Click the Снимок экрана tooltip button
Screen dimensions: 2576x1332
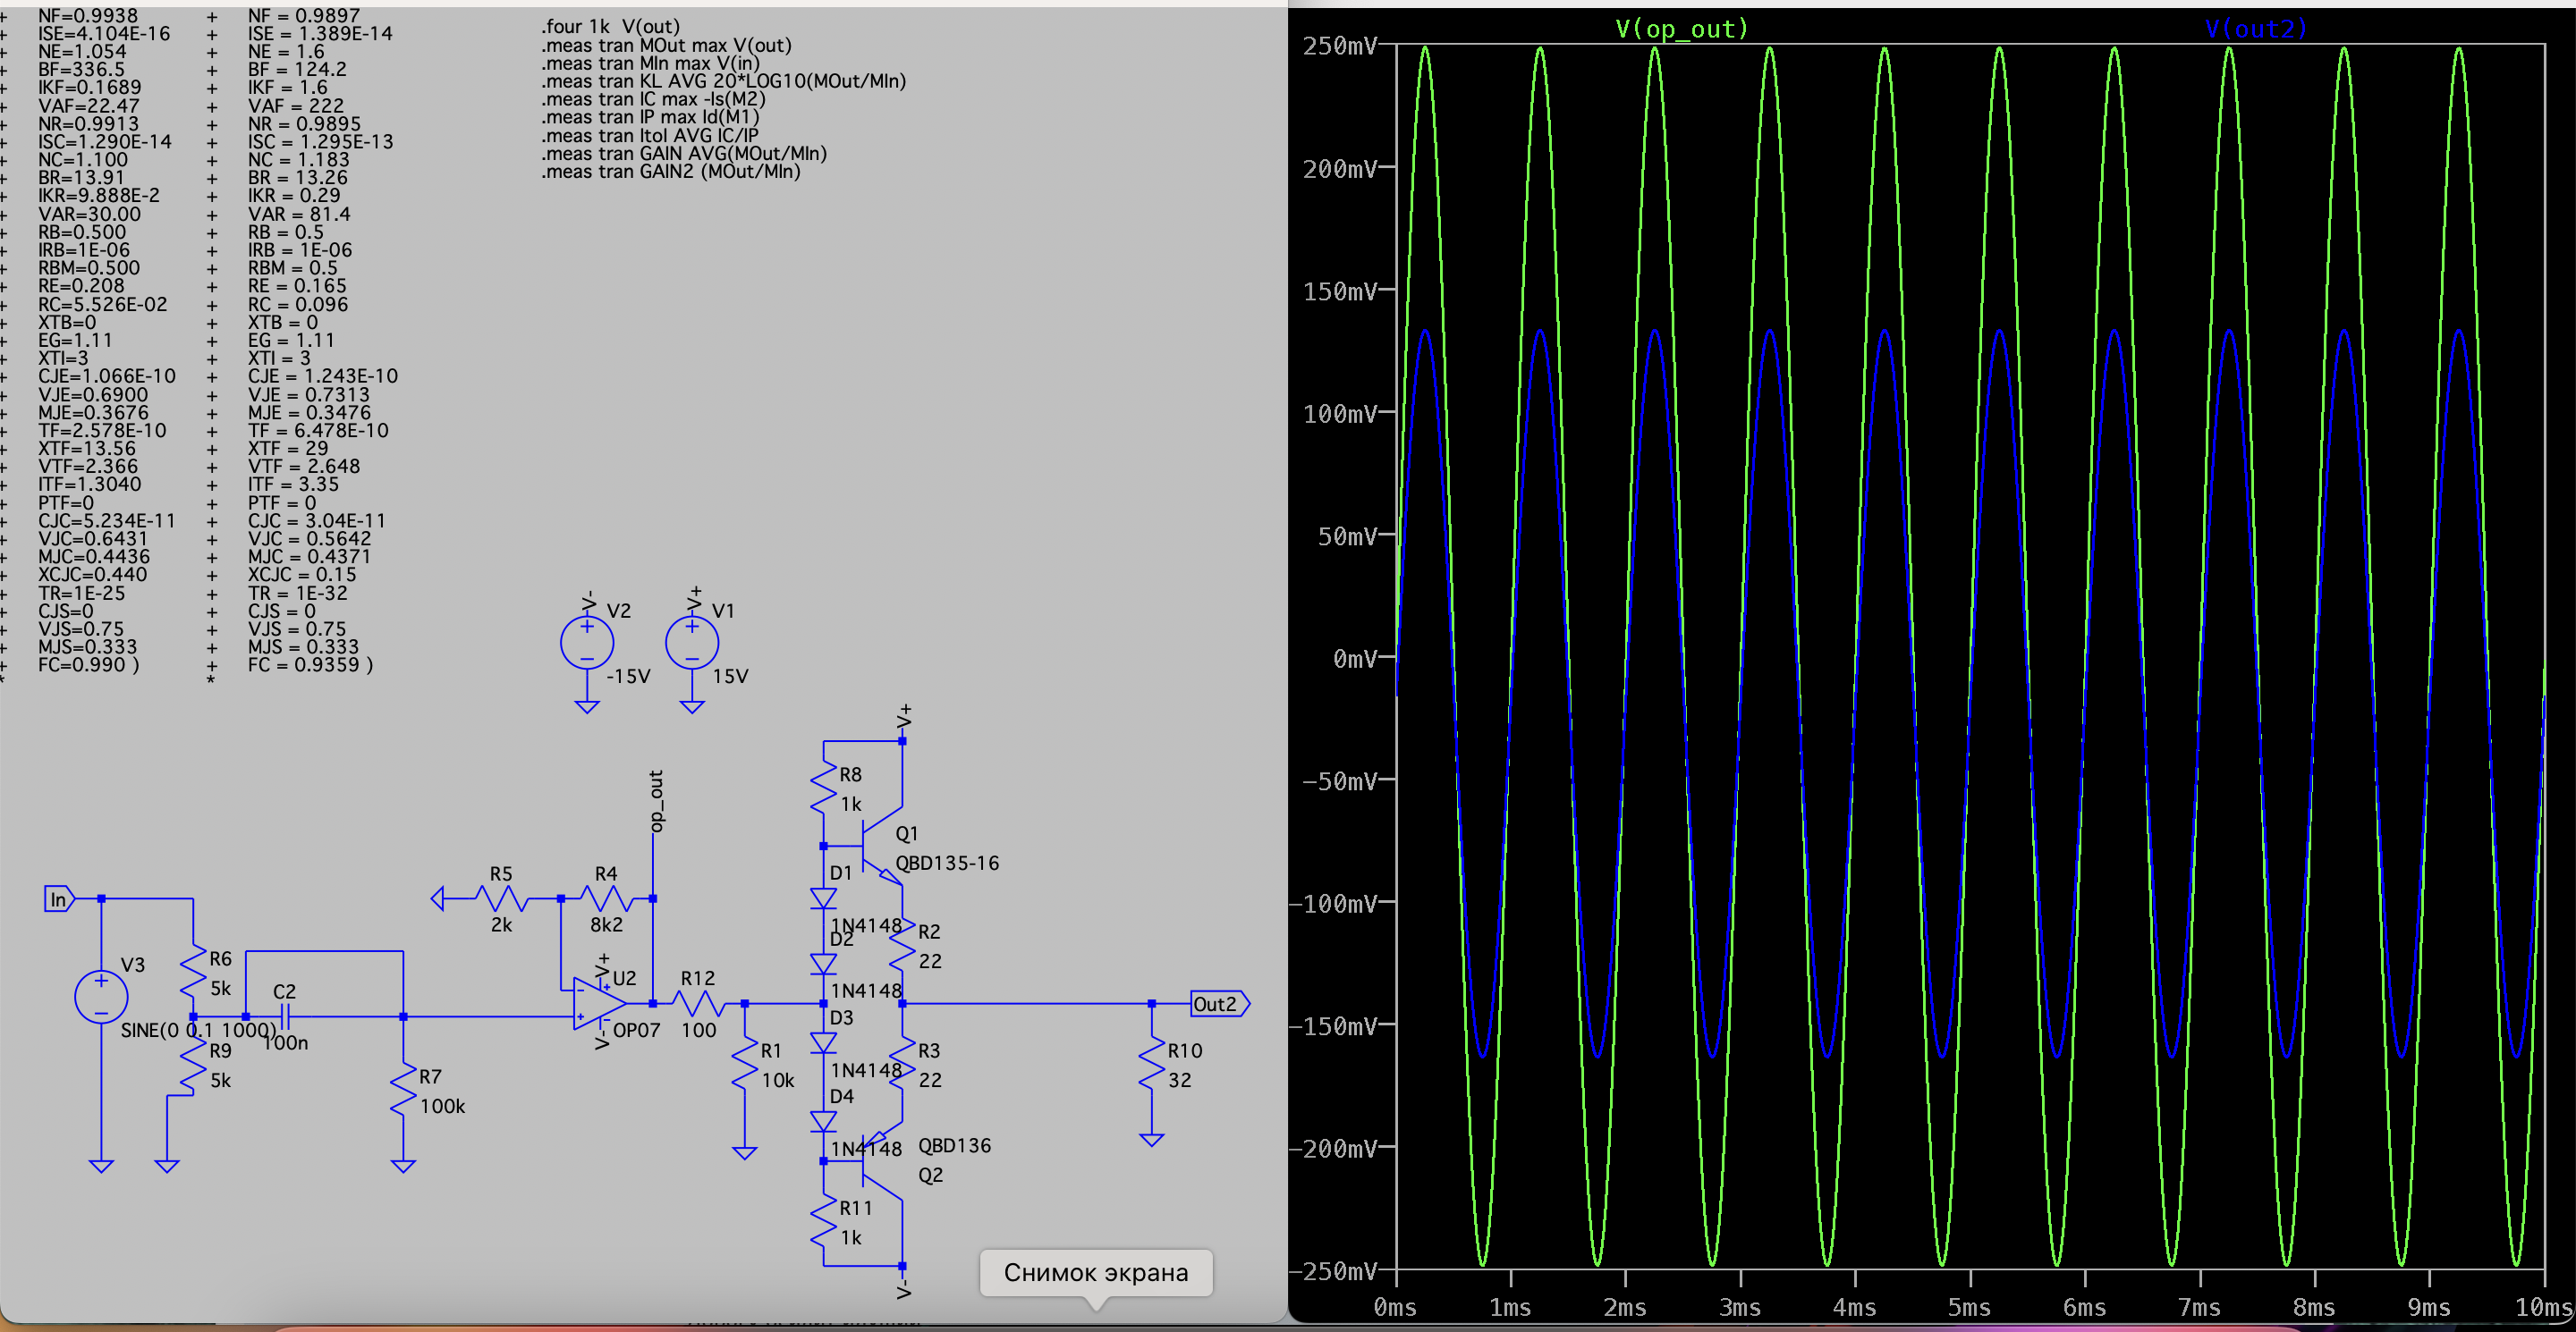point(1095,1272)
